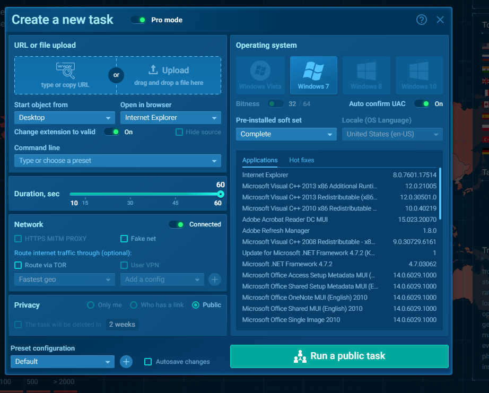Enable the Fake net checkbox
The image size is (489, 393).
pos(124,239)
